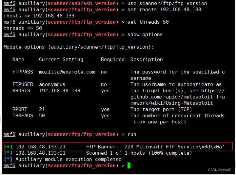This screenshot has height=175, width=236.
Task: Click the mework/wiki/Using-Metasploit link line
Action: click(172, 103)
